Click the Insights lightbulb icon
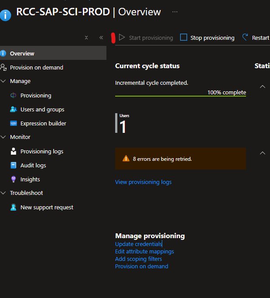 13,179
